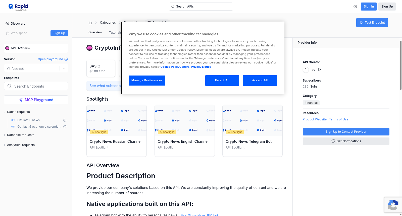Click Sign Up to Contact Provider
402x216 pixels.
[x=346, y=132]
